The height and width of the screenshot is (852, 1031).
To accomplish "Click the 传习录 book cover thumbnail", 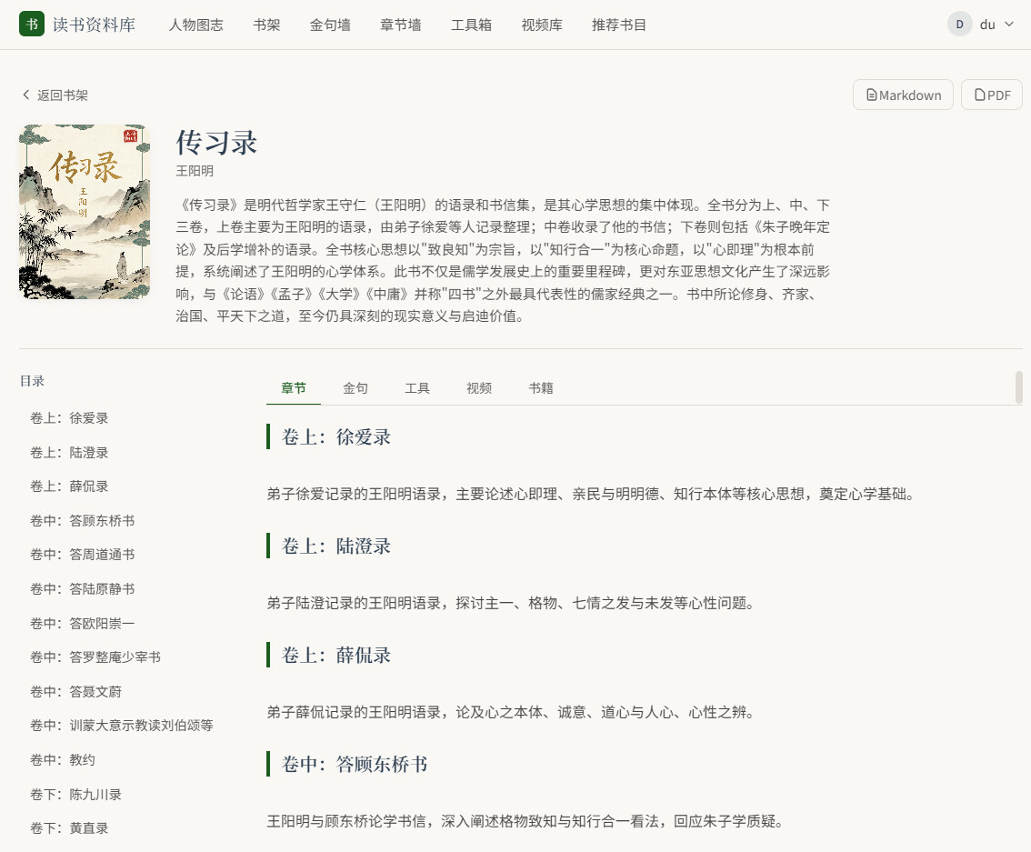I will pos(85,212).
